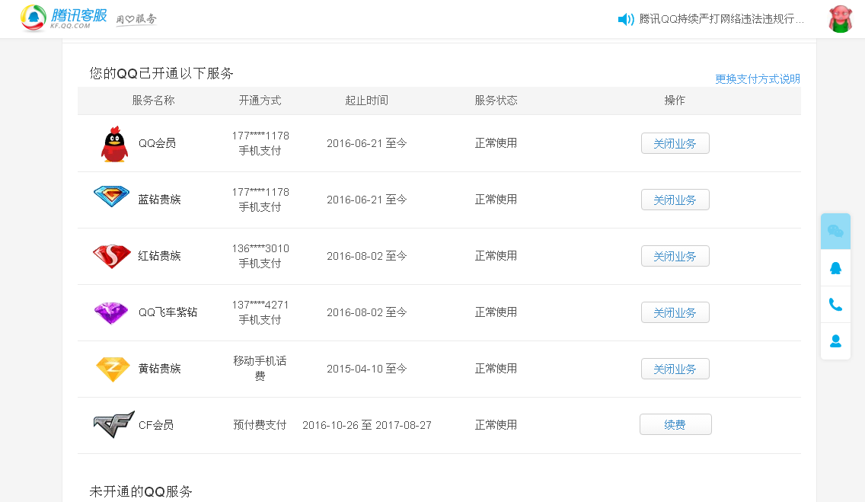The width and height of the screenshot is (865, 502).
Task: Click the 2015-04-10 至今 date cell
Action: (367, 369)
